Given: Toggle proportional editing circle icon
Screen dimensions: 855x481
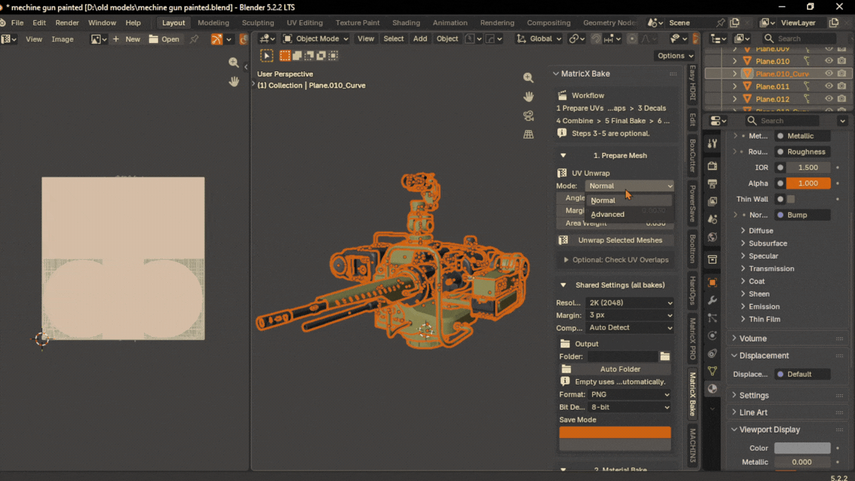Looking at the screenshot, I should pos(632,39).
